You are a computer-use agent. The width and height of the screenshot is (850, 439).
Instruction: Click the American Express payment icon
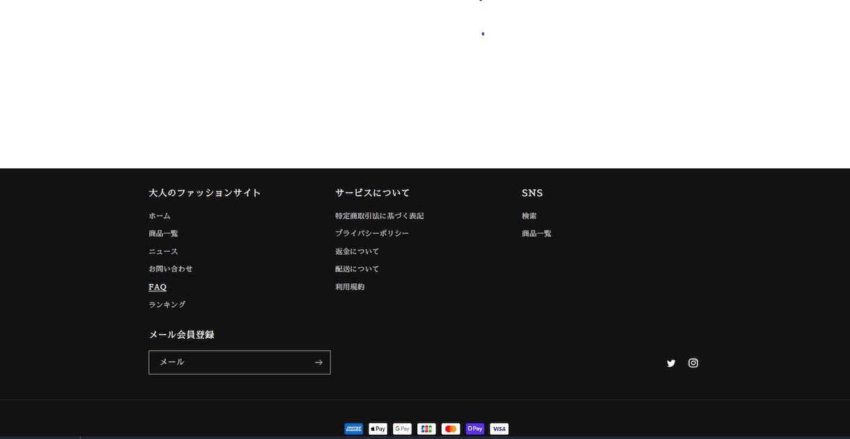353,429
